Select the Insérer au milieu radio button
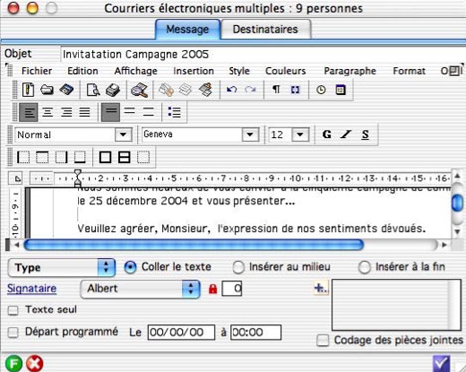The height and width of the screenshot is (372, 466). tap(238, 267)
